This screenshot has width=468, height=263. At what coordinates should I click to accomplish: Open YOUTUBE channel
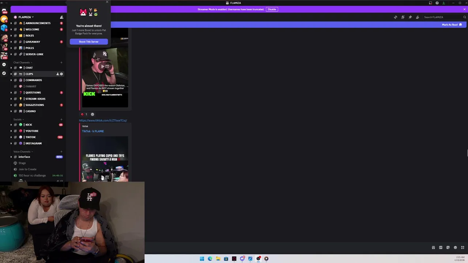coord(38,131)
